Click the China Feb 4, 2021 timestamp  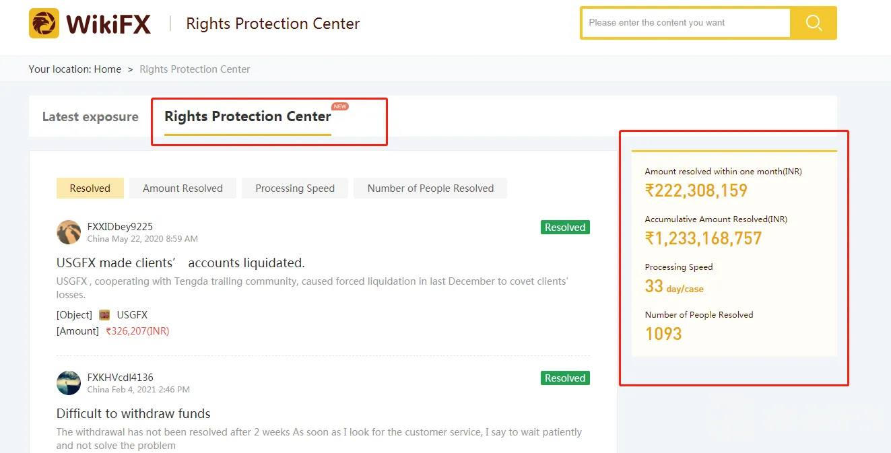(x=139, y=390)
